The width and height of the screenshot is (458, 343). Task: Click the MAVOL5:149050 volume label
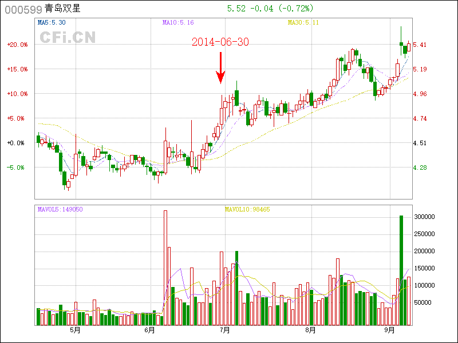(x=60, y=209)
